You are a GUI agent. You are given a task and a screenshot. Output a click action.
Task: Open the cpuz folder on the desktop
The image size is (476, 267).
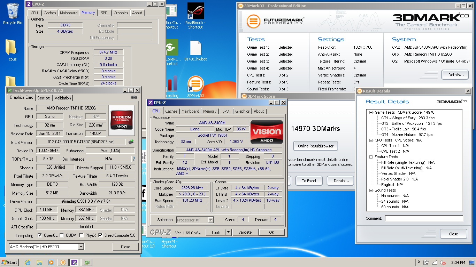point(13,51)
